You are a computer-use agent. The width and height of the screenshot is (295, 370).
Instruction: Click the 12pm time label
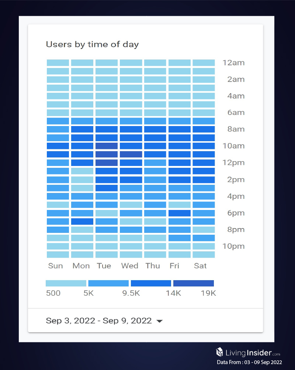tap(233, 163)
